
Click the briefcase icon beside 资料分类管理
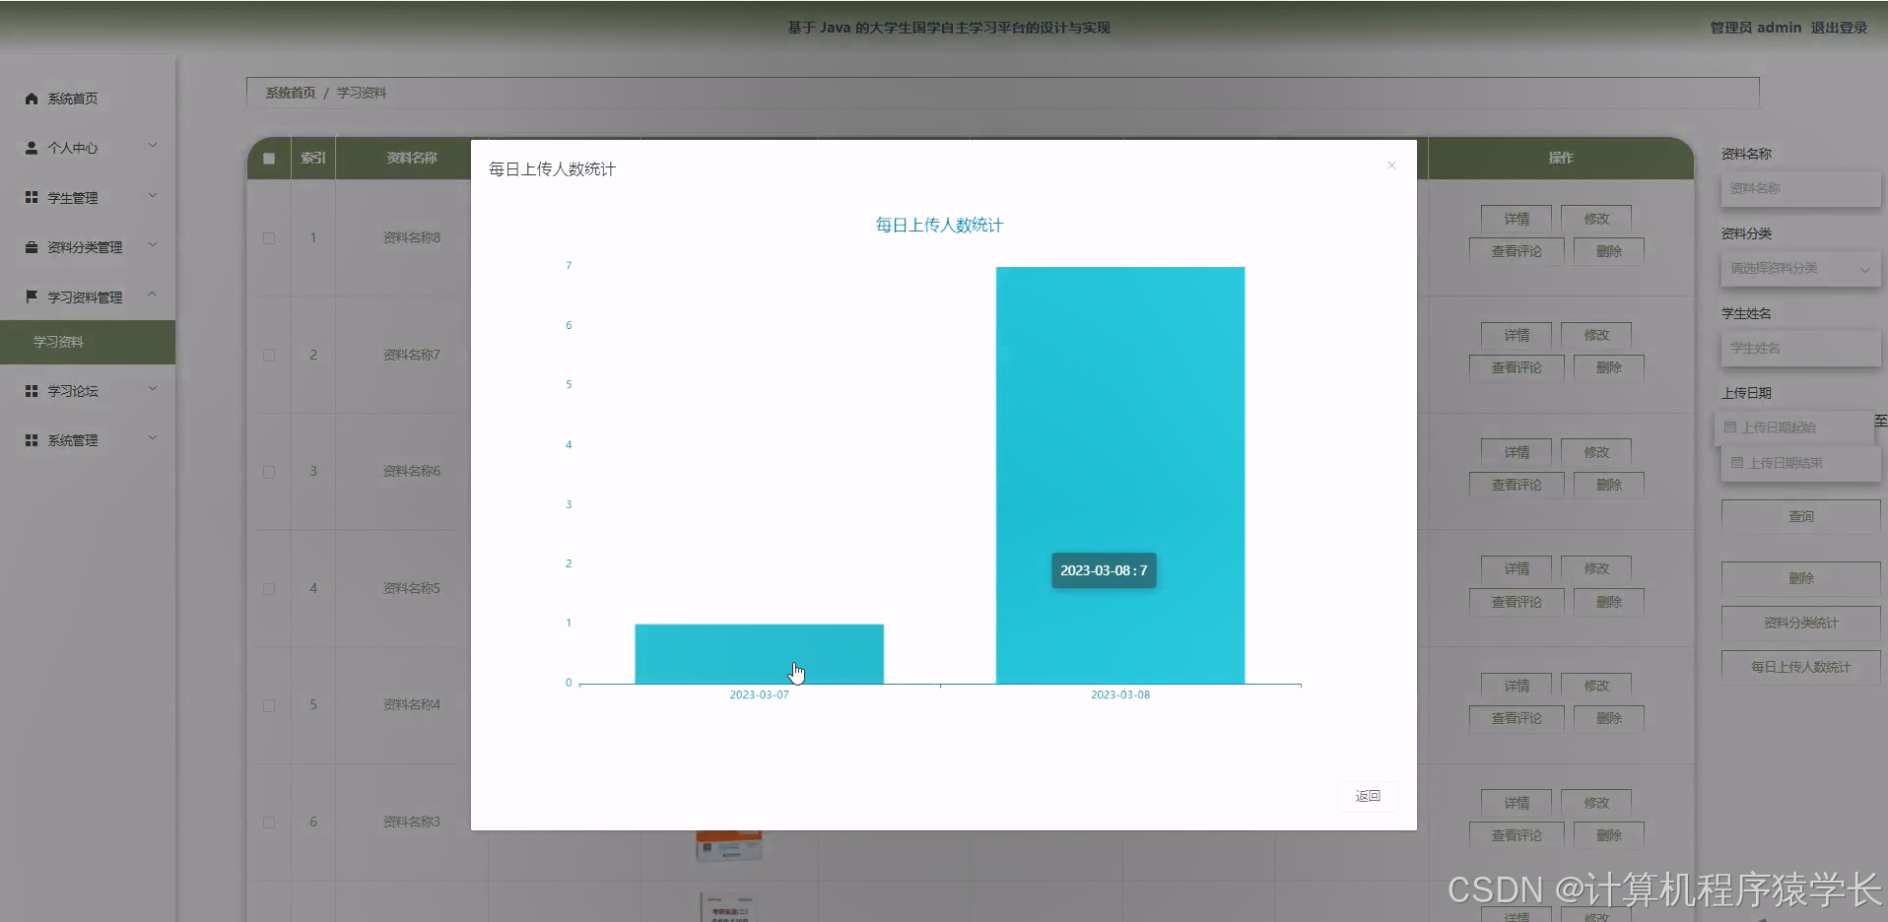[32, 247]
